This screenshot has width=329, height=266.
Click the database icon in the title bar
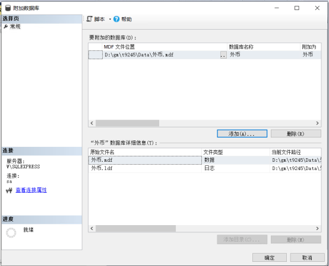pos(8,8)
